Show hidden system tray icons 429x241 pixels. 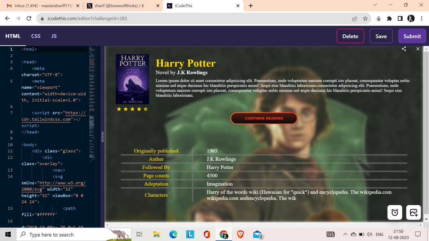[x=345, y=235]
